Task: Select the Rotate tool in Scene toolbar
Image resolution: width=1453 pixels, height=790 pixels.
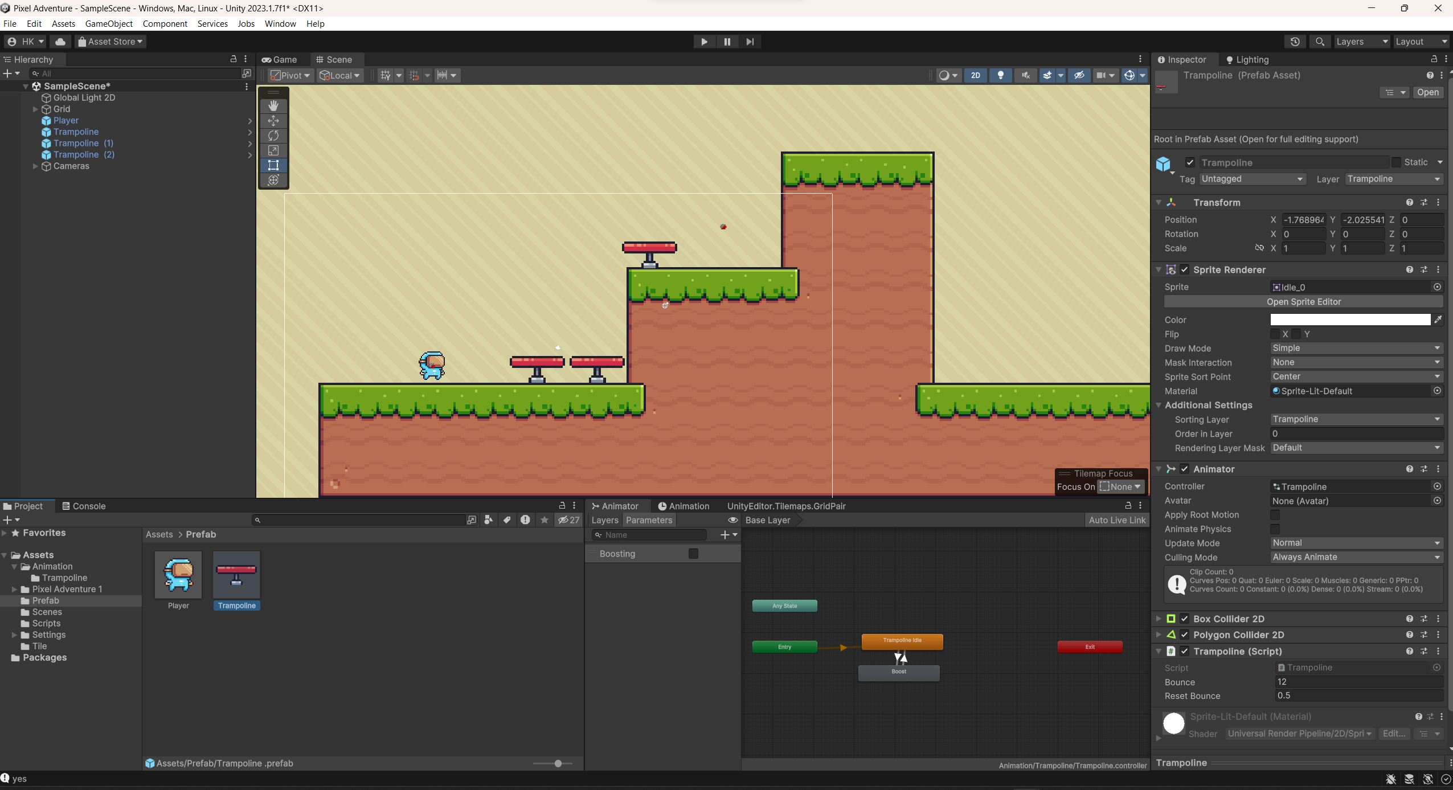Action: point(273,136)
